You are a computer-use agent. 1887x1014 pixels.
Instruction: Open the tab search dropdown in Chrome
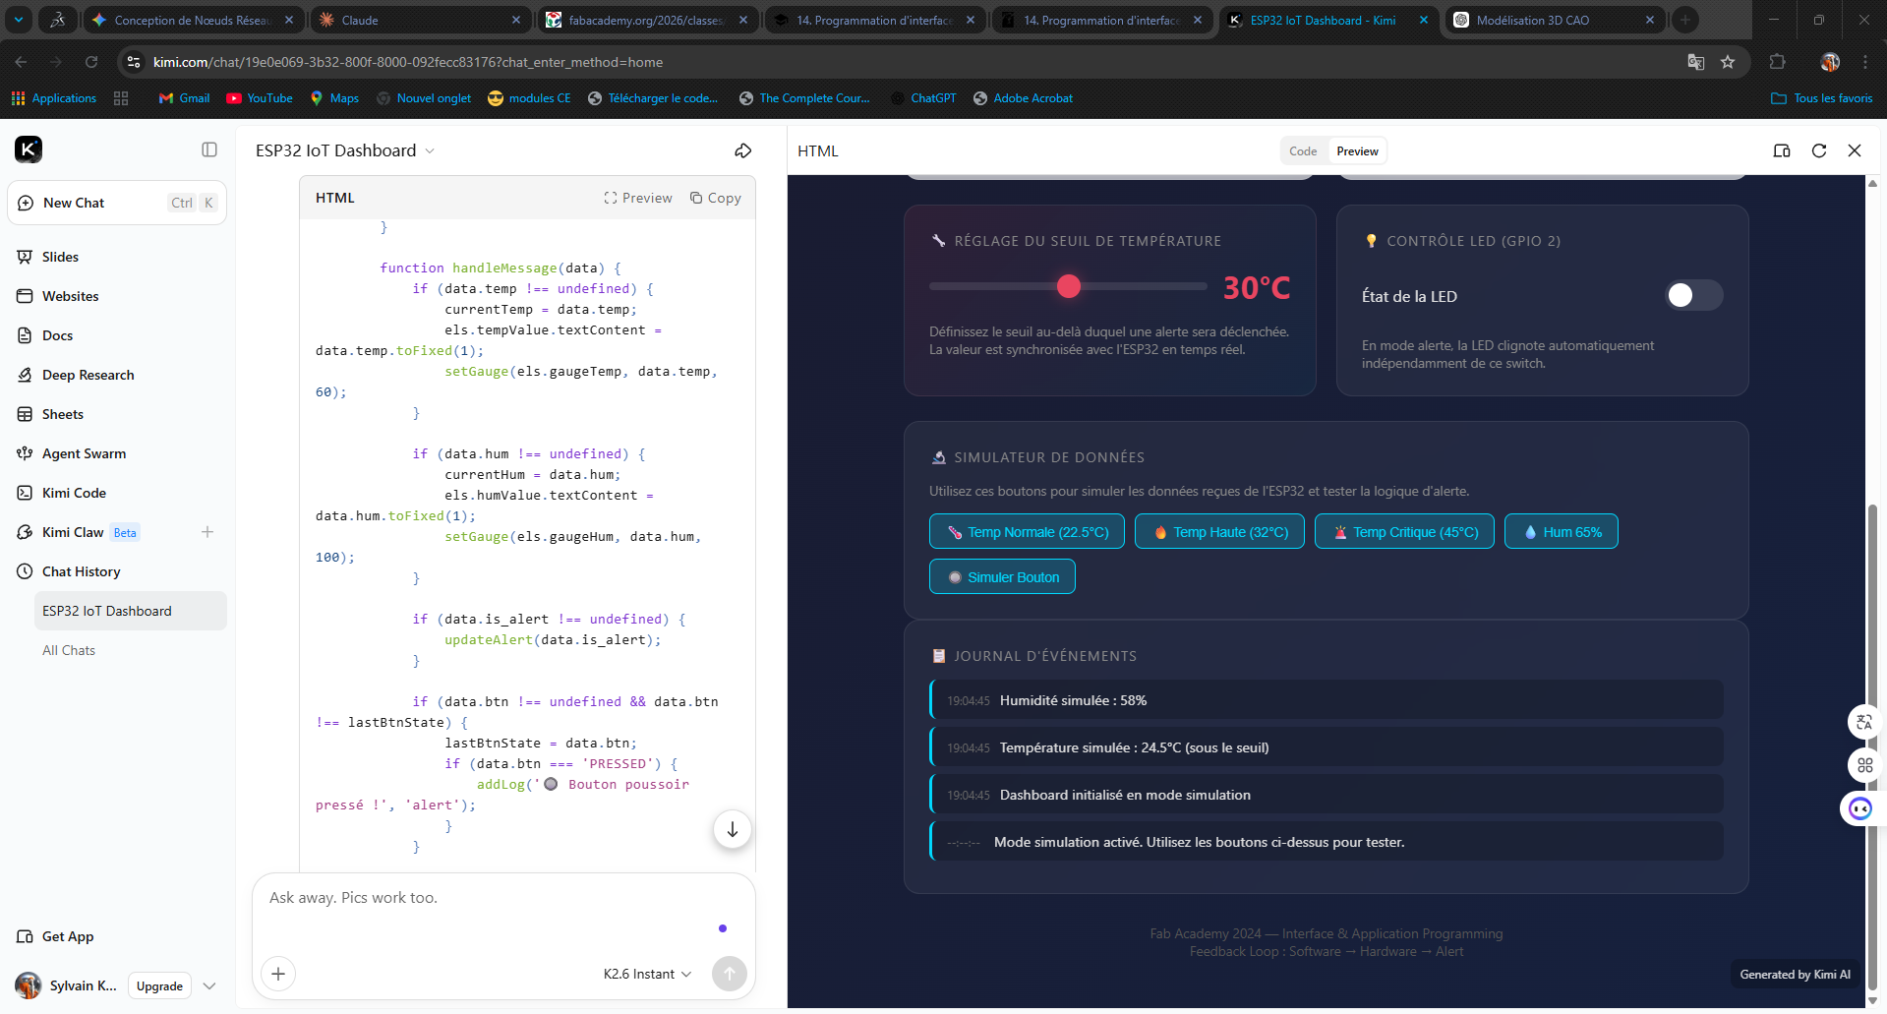click(x=19, y=20)
